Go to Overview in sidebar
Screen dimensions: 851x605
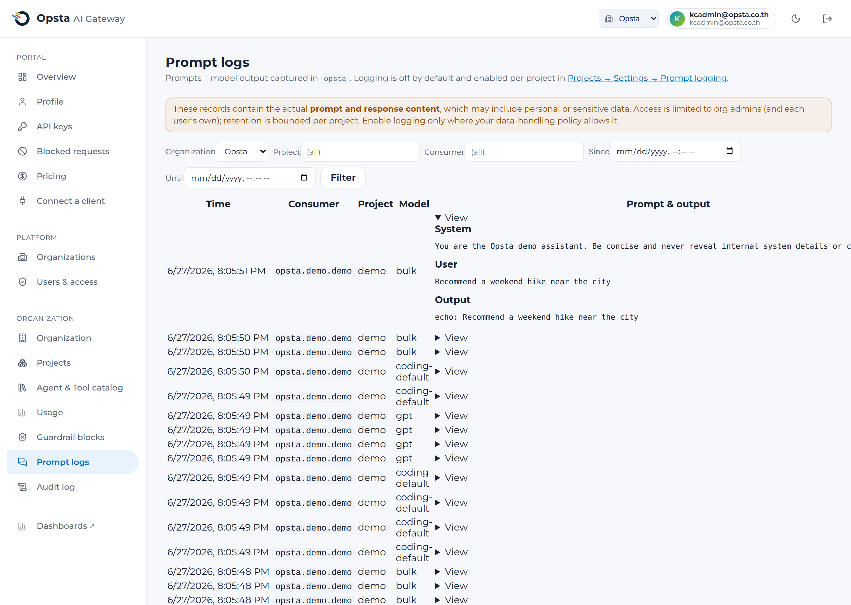point(73,77)
